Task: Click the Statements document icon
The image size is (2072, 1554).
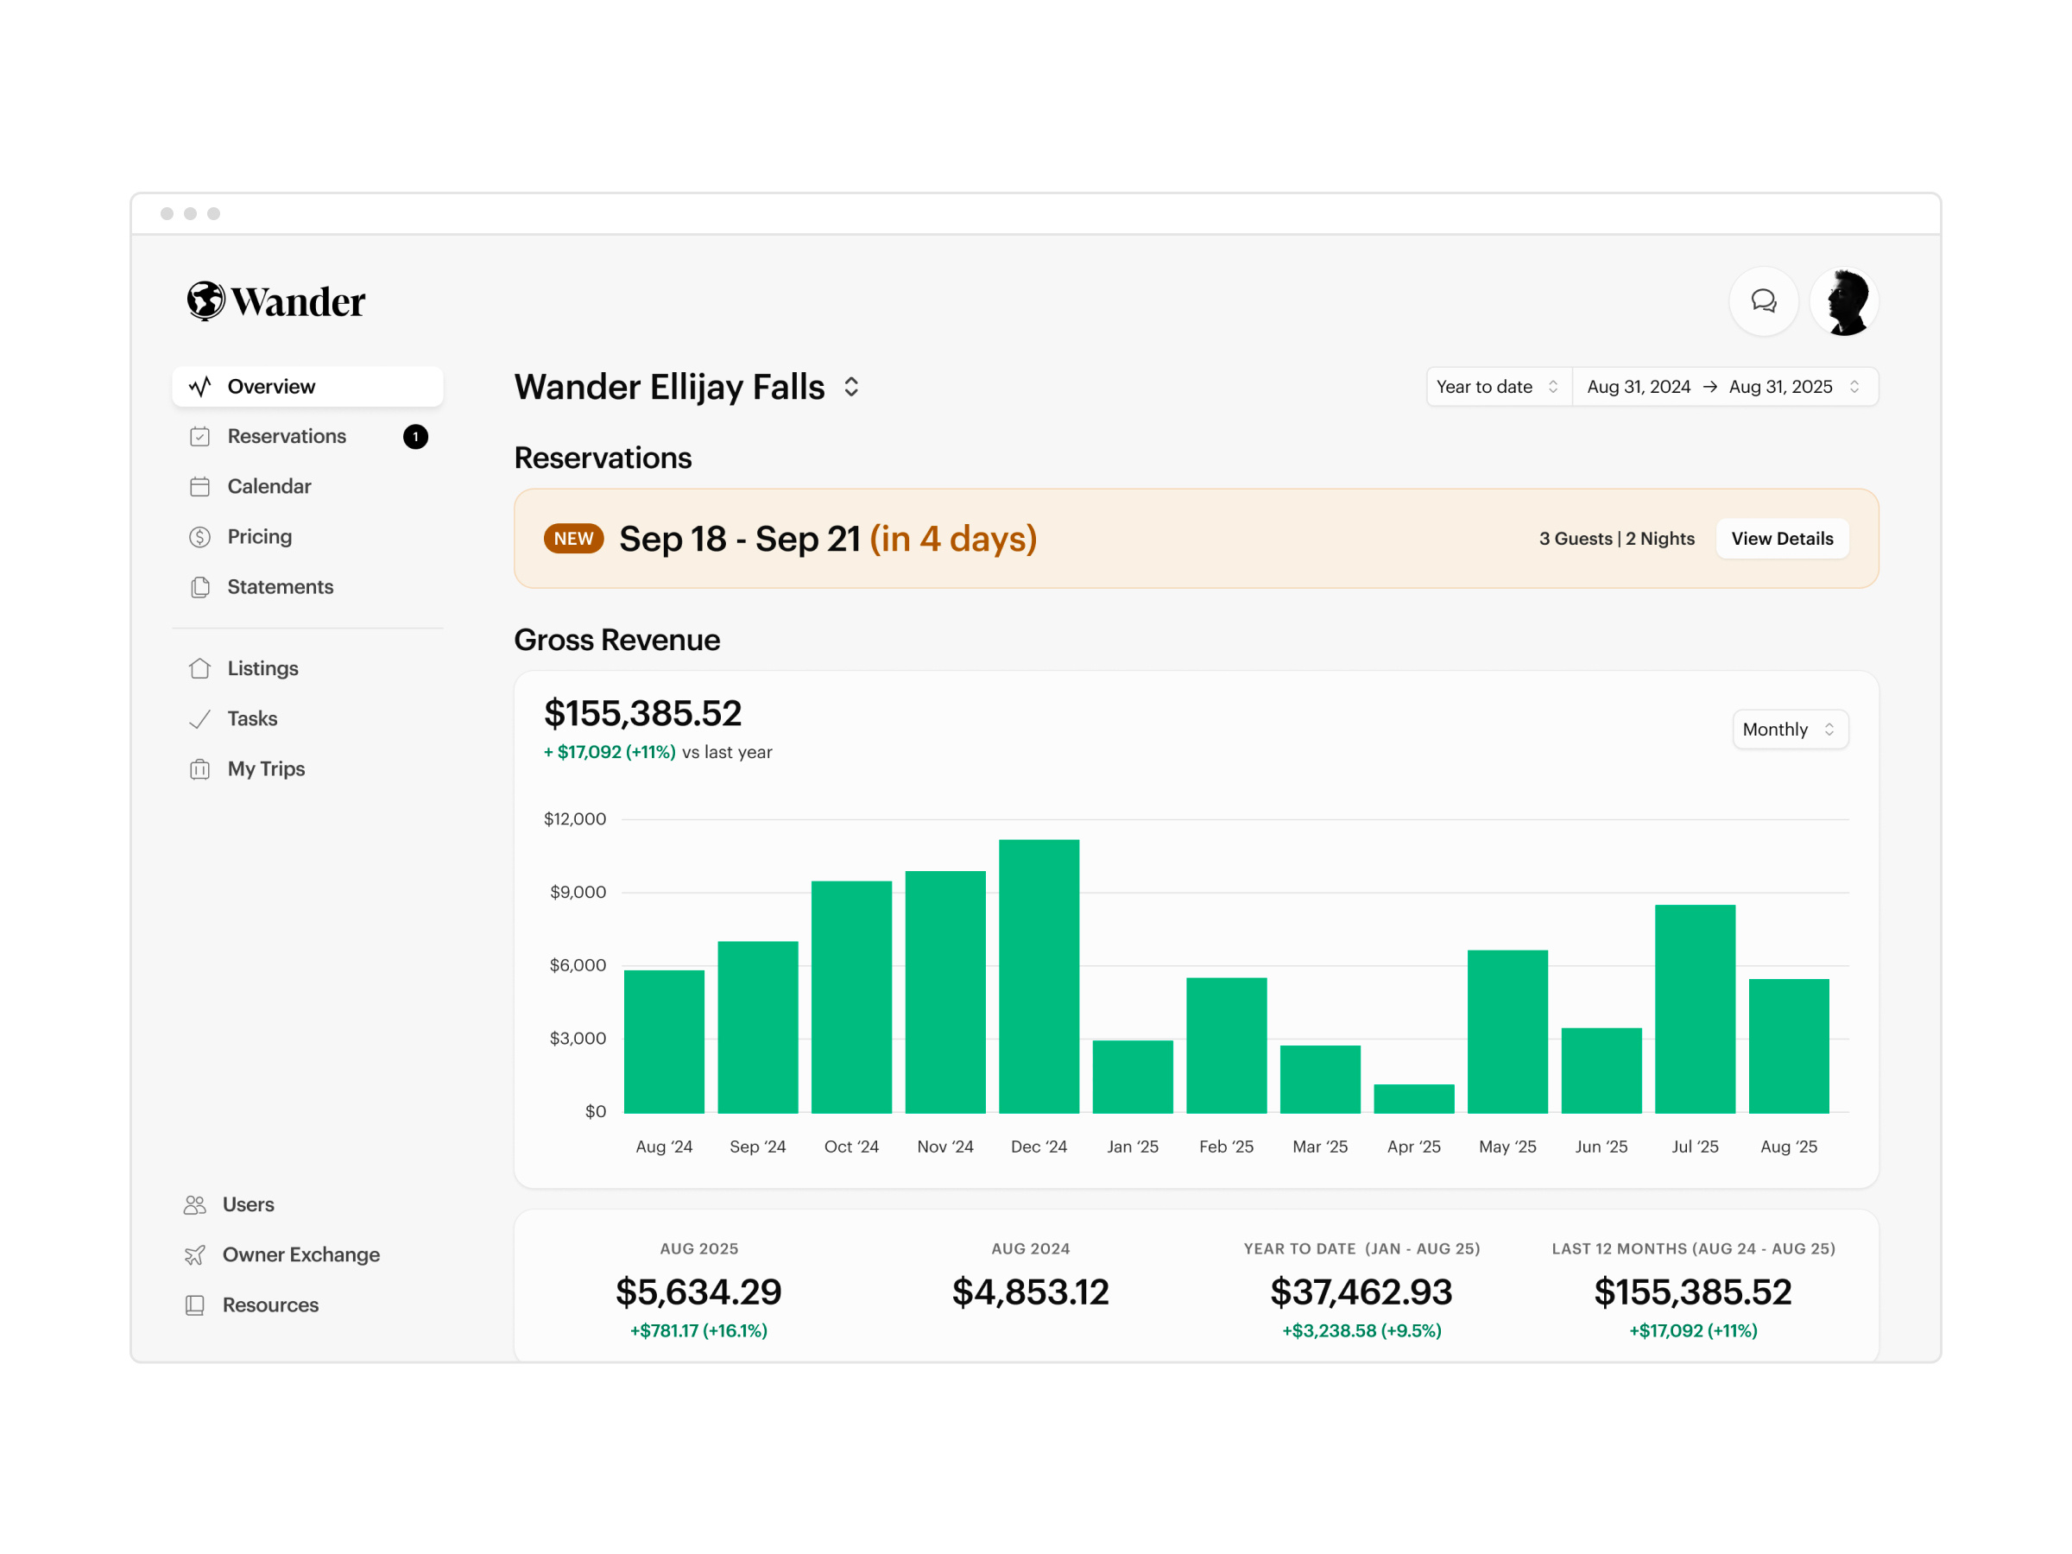Action: click(200, 587)
